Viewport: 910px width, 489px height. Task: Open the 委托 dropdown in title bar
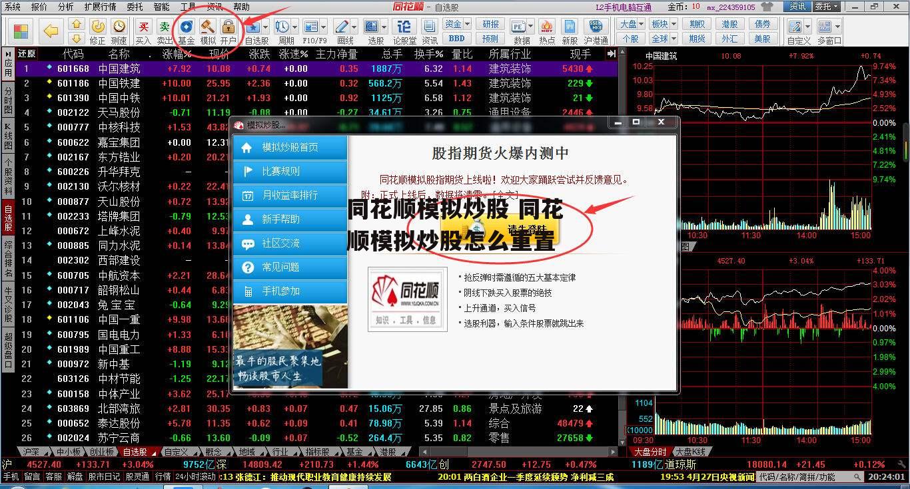point(827,7)
